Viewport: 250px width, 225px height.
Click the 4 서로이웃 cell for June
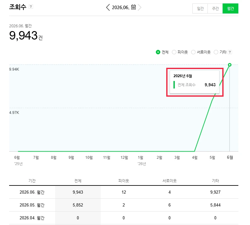pos(169,192)
